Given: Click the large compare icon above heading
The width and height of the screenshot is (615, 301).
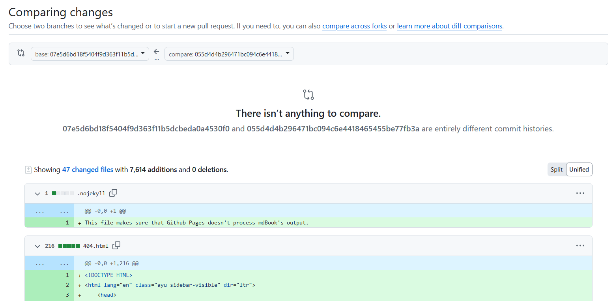Looking at the screenshot, I should click(308, 95).
